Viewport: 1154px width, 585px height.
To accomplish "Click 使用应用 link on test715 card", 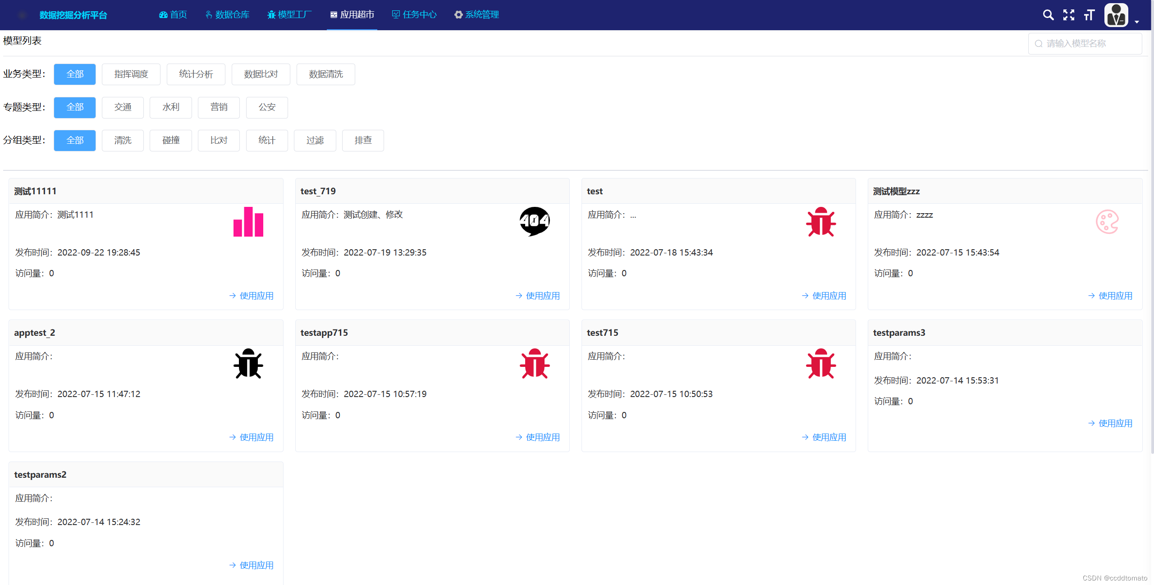I will [824, 437].
